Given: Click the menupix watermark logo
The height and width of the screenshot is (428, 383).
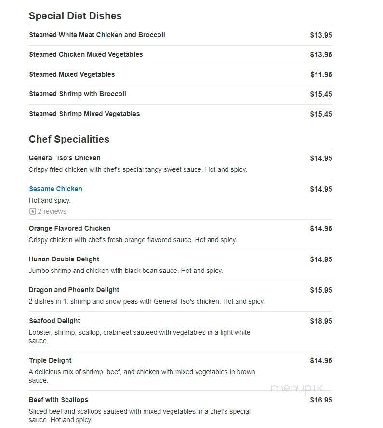Looking at the screenshot, I should point(297,388).
